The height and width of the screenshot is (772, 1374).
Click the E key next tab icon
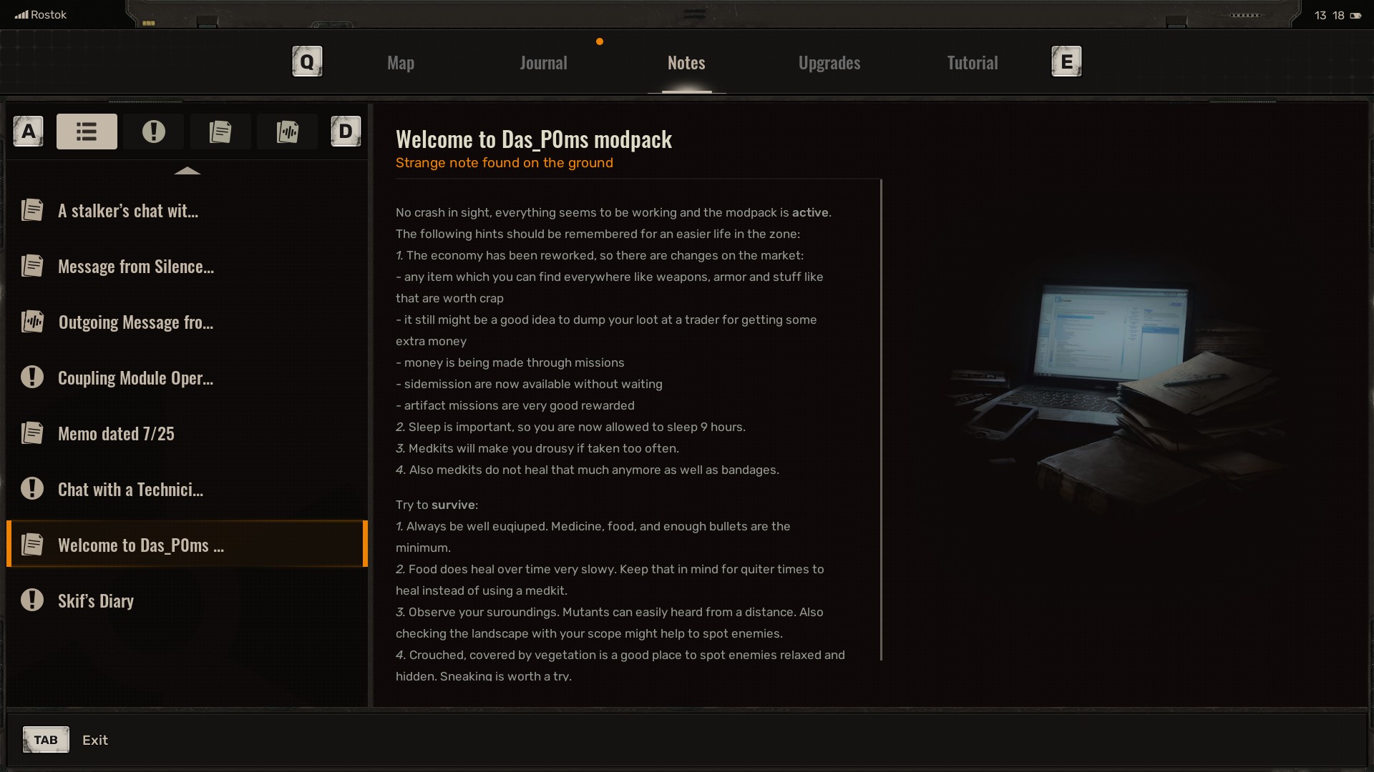[x=1066, y=62]
